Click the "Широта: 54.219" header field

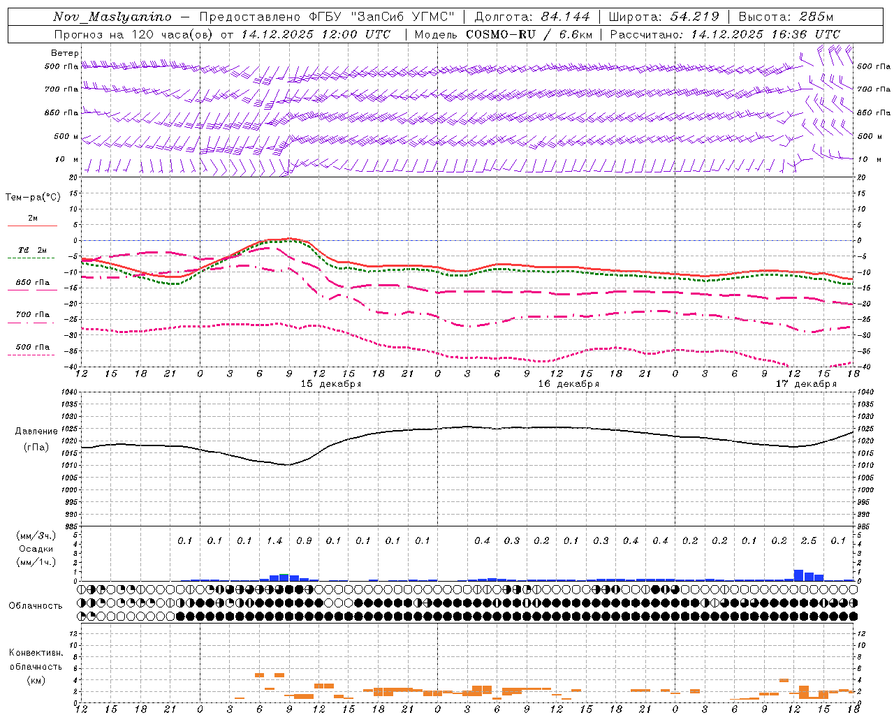(x=664, y=17)
